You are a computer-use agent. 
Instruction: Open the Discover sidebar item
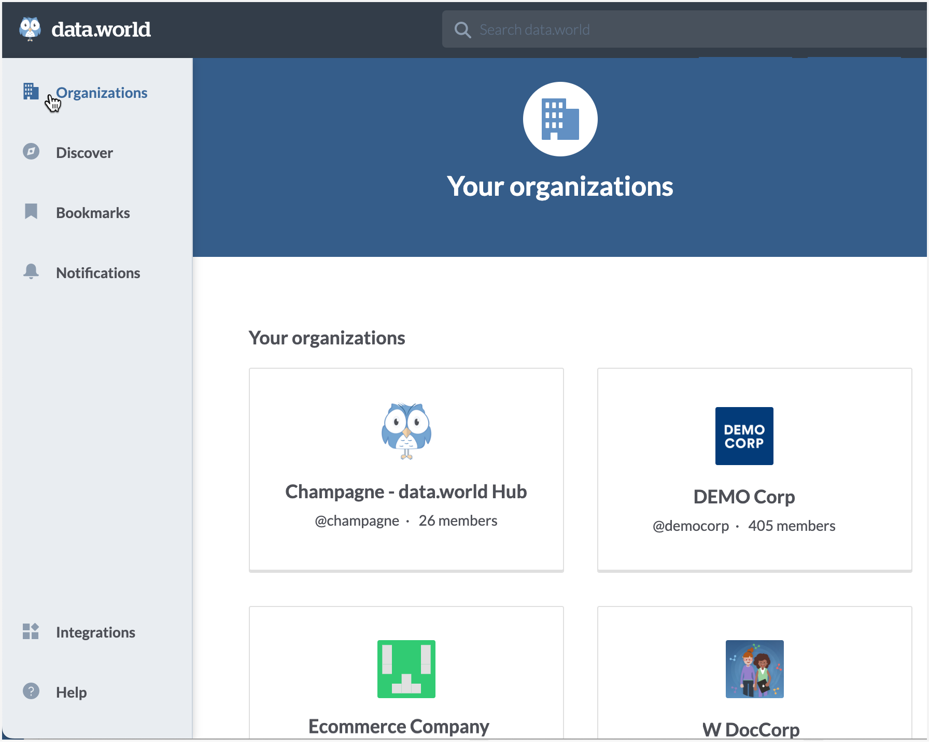pyautogui.click(x=85, y=153)
